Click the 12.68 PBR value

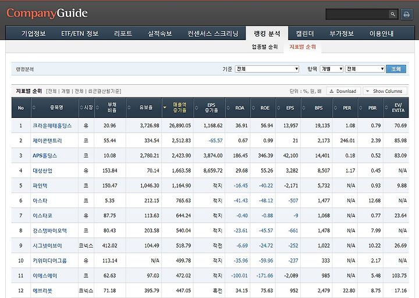[x=374, y=200]
